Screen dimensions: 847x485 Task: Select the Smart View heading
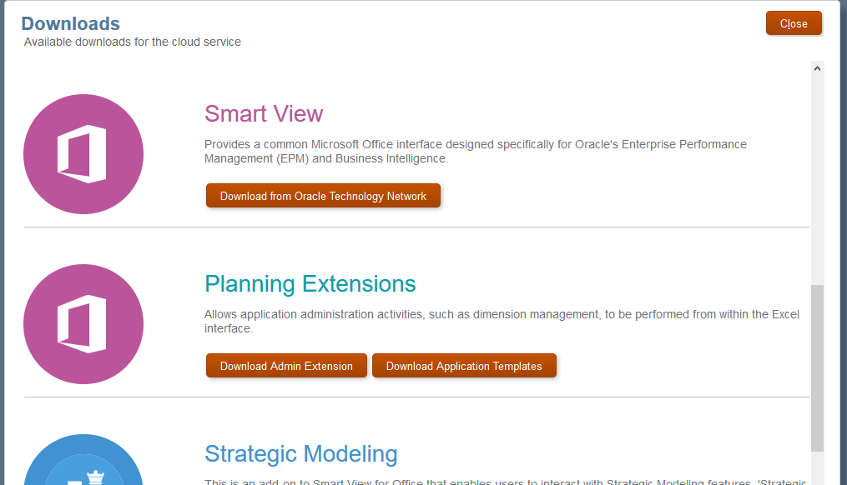coord(264,113)
